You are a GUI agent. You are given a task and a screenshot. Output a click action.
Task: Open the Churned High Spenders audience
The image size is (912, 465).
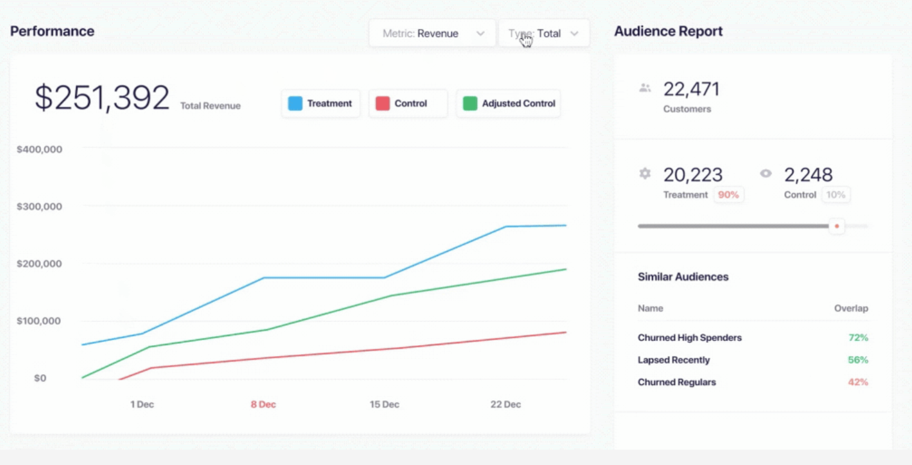(x=690, y=338)
